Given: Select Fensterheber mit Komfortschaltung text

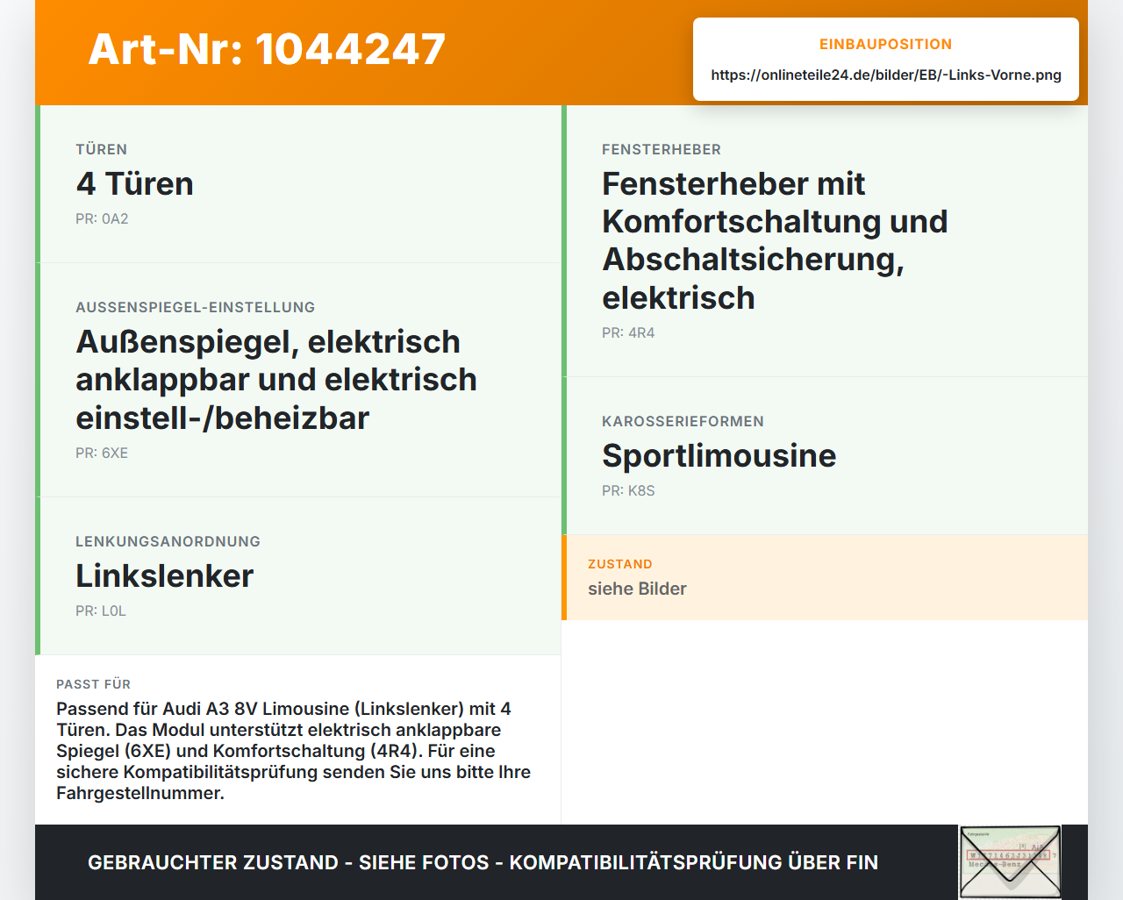Looking at the screenshot, I should point(775,240).
